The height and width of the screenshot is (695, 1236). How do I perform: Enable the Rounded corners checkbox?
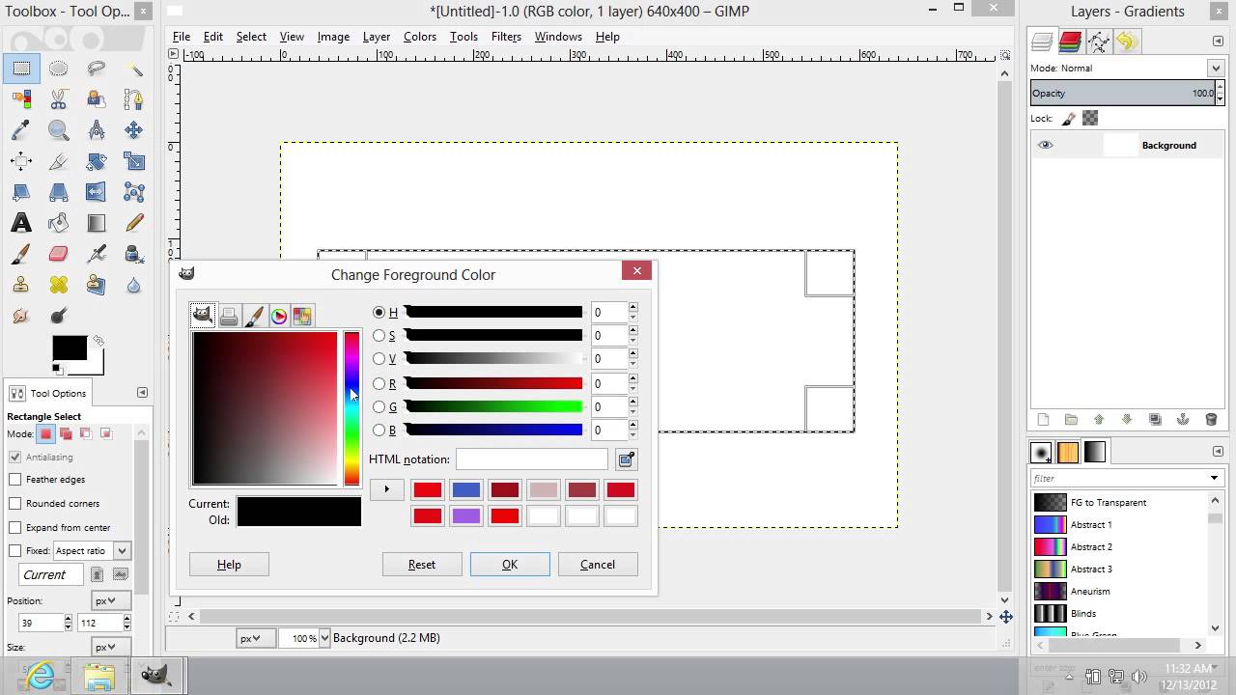(15, 503)
